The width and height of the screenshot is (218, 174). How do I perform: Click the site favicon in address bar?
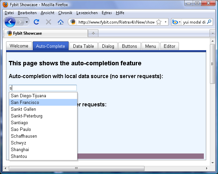pos(73,22)
